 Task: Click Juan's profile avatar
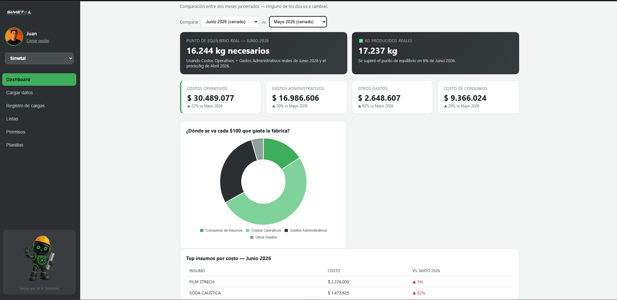[14, 37]
